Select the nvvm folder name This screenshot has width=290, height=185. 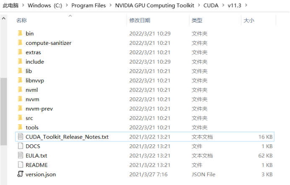point(32,99)
